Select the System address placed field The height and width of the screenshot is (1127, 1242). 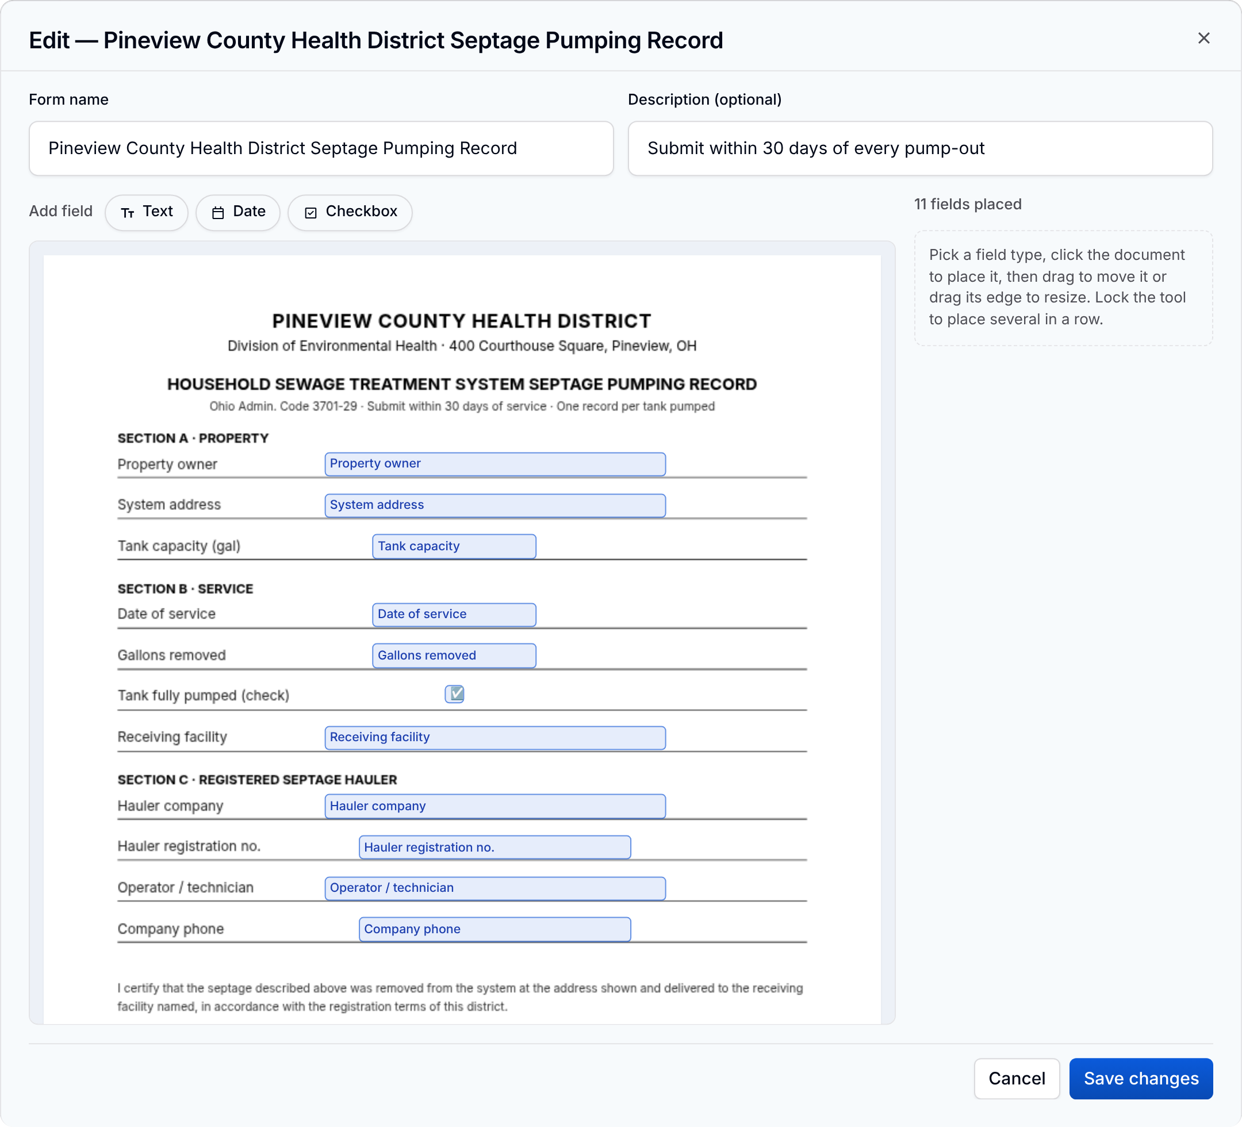pos(494,505)
